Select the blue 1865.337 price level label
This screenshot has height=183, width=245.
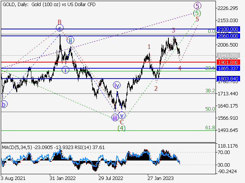click(228, 68)
